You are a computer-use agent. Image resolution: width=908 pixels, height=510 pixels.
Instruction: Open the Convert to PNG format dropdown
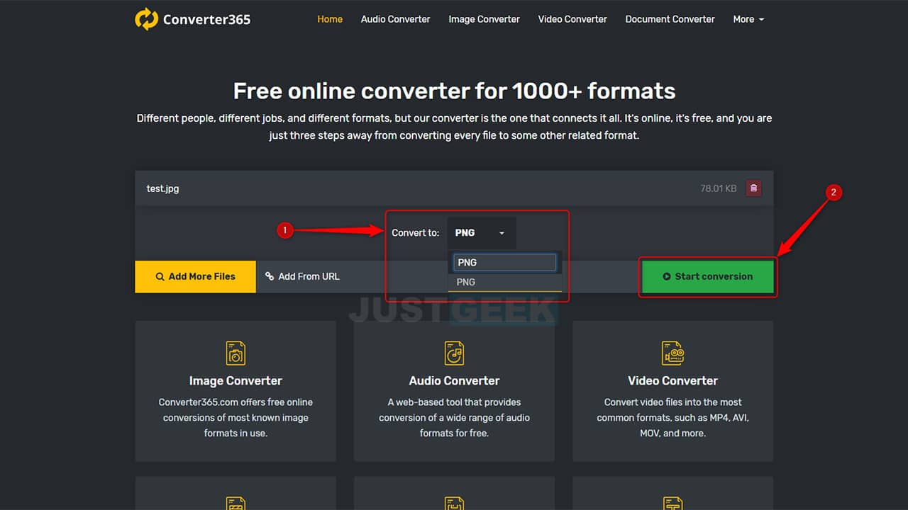[480, 233]
